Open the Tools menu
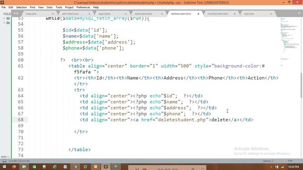 tap(59, 8)
